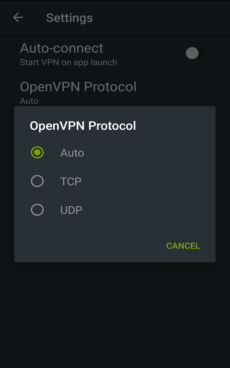The image size is (230, 368).
Task: Tap the Settings header title
Action: click(69, 18)
